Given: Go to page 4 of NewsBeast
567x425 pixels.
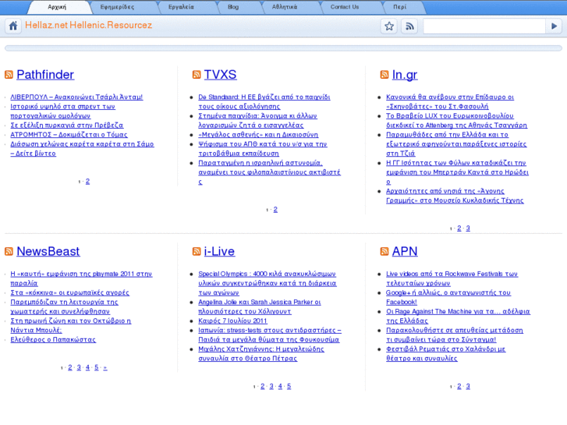Looking at the screenshot, I should (87, 367).
